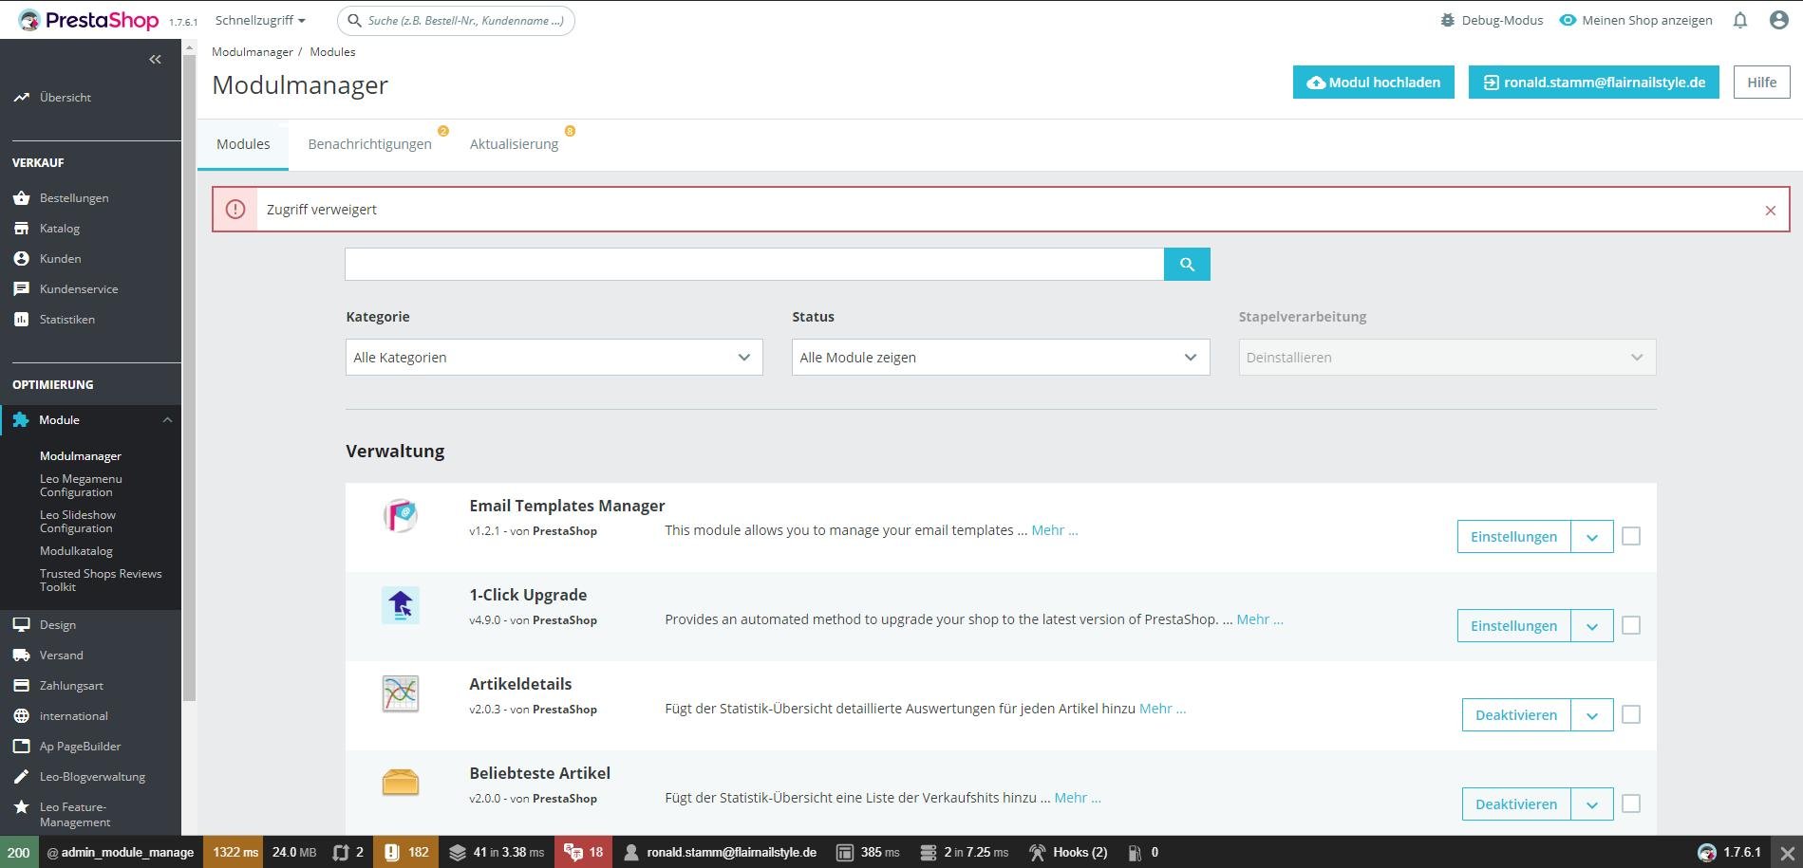The width and height of the screenshot is (1803, 868).
Task: Close the debug toolbar with X icon
Action: pyautogui.click(x=1787, y=853)
